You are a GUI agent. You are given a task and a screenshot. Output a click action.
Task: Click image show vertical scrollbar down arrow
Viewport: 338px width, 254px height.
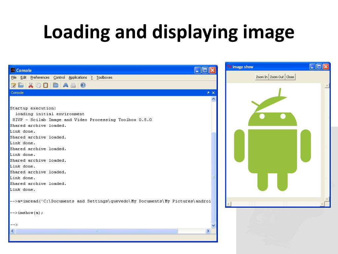327,199
